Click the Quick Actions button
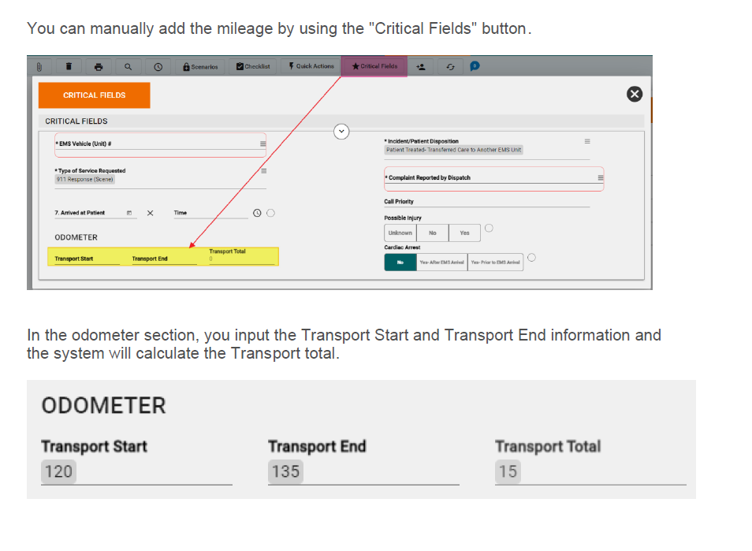The image size is (752, 551). [311, 67]
